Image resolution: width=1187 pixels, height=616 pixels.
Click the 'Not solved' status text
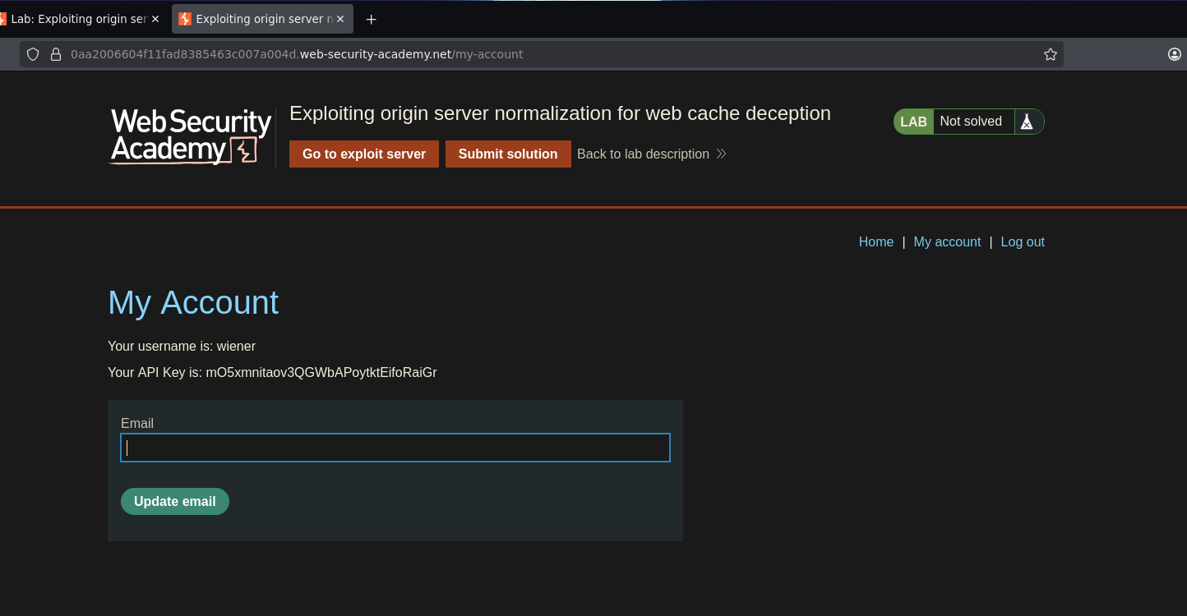click(x=971, y=122)
